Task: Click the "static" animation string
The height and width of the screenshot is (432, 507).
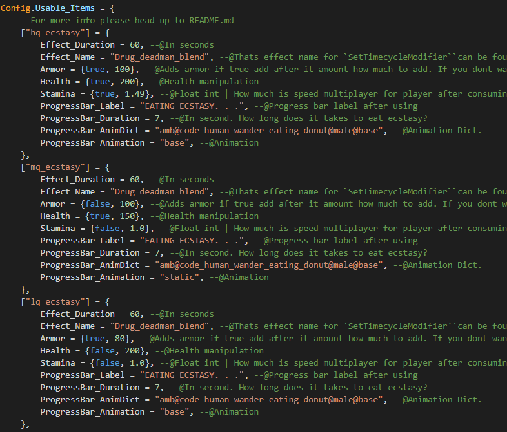Action: [179, 277]
